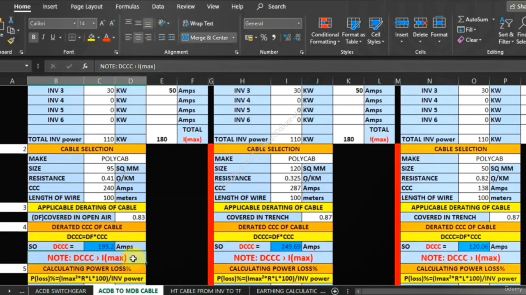Viewport: 526px width, 295px height.
Task: Toggle Underline formatting
Action: (x=53, y=37)
